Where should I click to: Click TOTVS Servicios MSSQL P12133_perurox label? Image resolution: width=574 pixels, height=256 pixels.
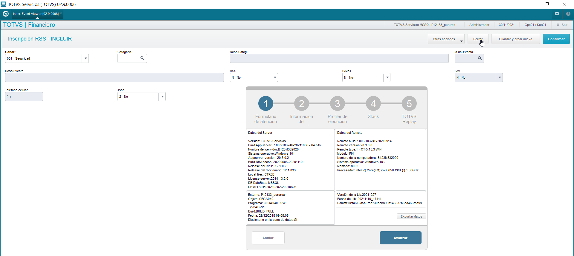tap(425, 25)
